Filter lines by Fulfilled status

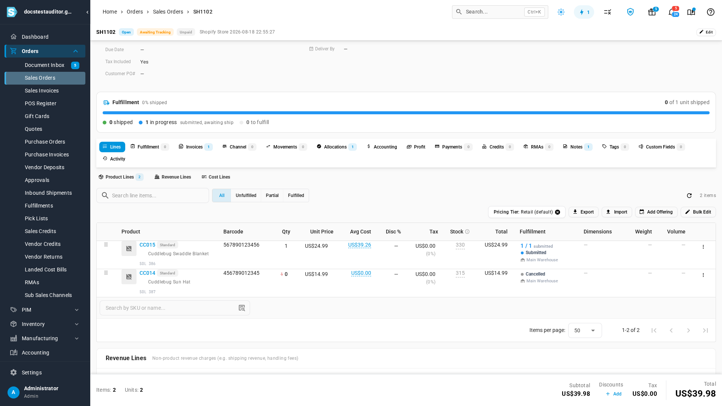(x=296, y=195)
